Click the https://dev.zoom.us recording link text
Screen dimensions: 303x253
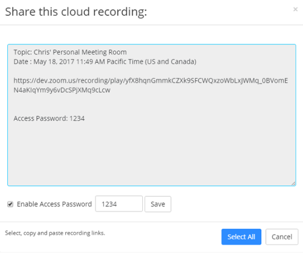tap(151, 80)
